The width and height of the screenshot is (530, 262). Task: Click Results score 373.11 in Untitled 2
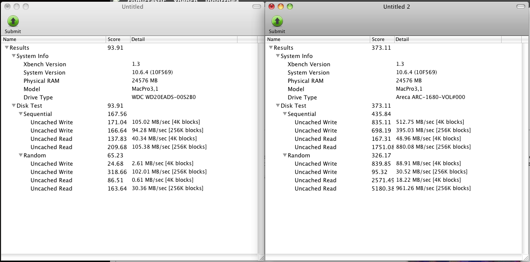[x=381, y=48]
